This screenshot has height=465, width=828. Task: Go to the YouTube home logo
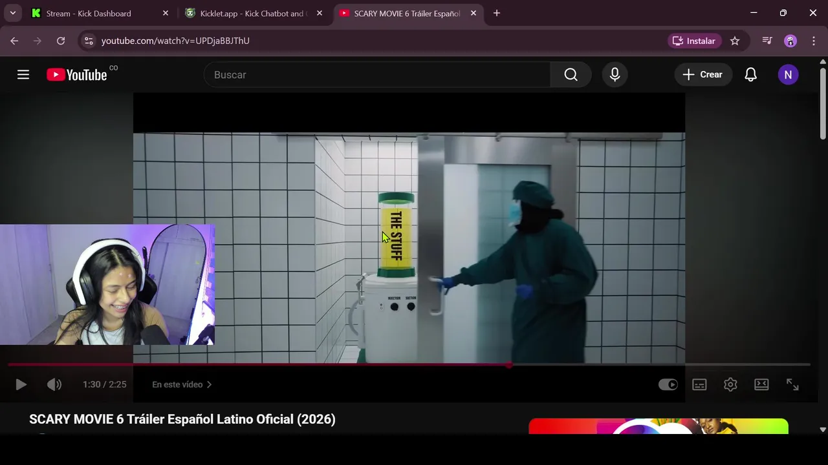coord(77,75)
